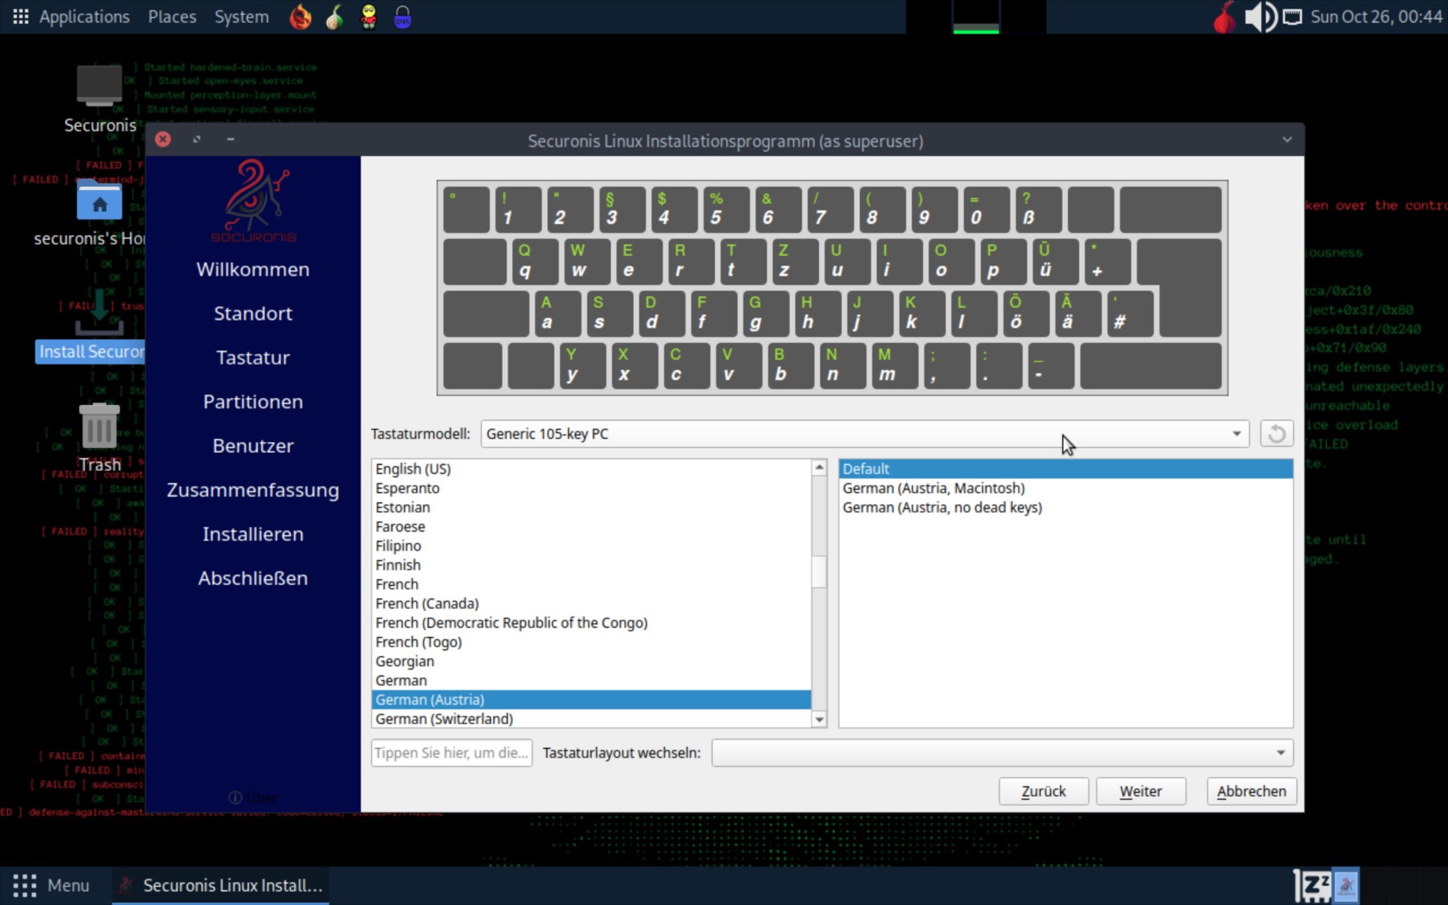Select German (Switzerland) in layout list
1448x905 pixels.
coord(444,718)
